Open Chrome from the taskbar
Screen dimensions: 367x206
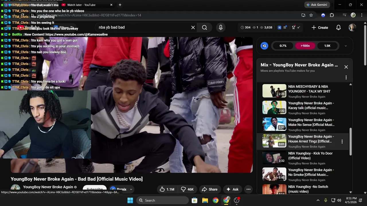pos(216,200)
